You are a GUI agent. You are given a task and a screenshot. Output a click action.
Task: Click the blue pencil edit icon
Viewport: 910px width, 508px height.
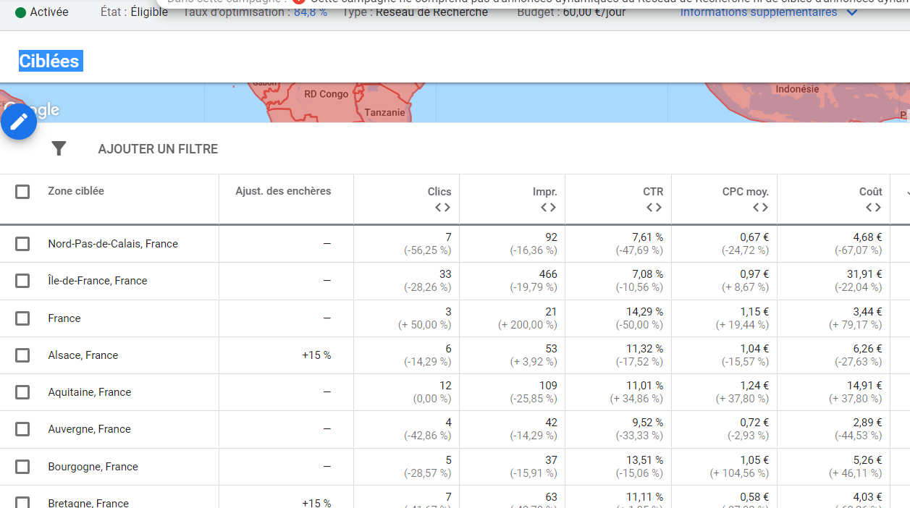(18, 121)
